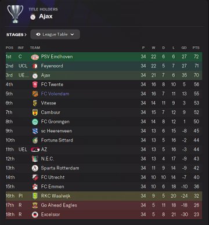Select the Sparta Rotterdam table row

[104, 168]
